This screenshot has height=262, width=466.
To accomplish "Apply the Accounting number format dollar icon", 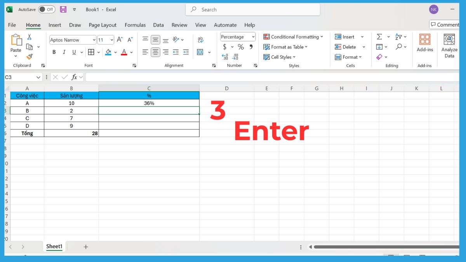I will pos(226,47).
